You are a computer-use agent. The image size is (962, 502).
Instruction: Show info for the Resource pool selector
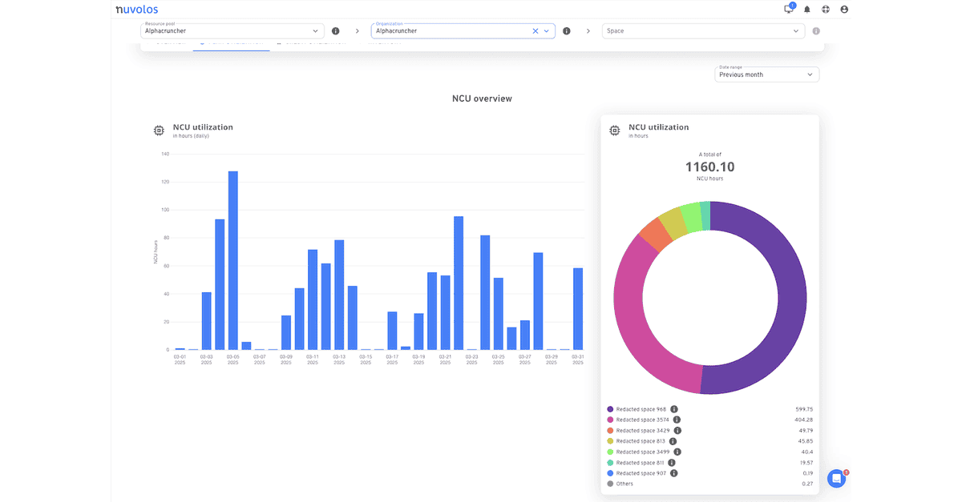tap(335, 31)
